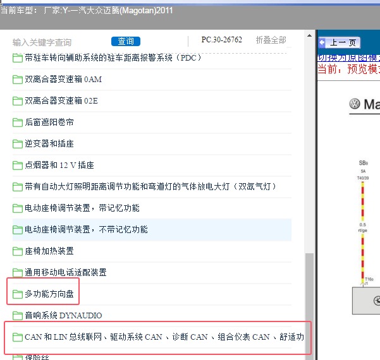Open folder icon for 双离合器变速箱 0AM
380x360 pixels.
pyautogui.click(x=18, y=80)
